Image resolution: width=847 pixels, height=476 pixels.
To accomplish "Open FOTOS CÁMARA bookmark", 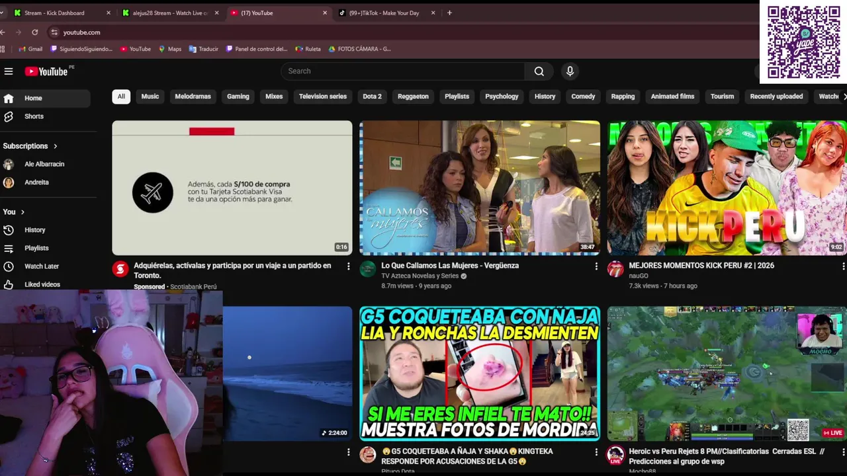I will pos(359,49).
